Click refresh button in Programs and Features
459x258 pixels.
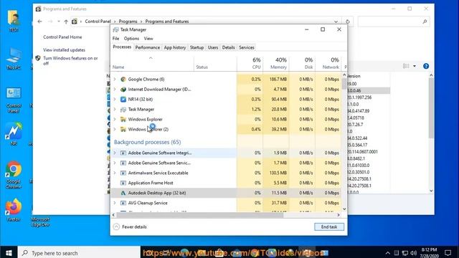[347, 21]
